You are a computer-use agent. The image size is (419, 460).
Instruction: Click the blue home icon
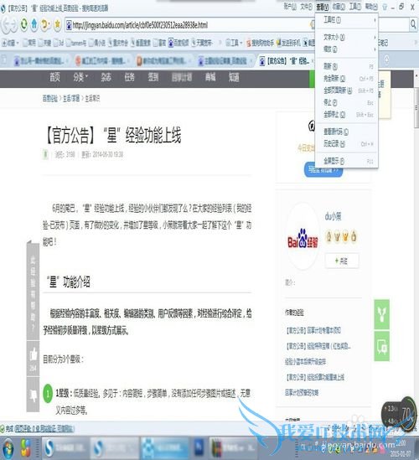point(34,24)
